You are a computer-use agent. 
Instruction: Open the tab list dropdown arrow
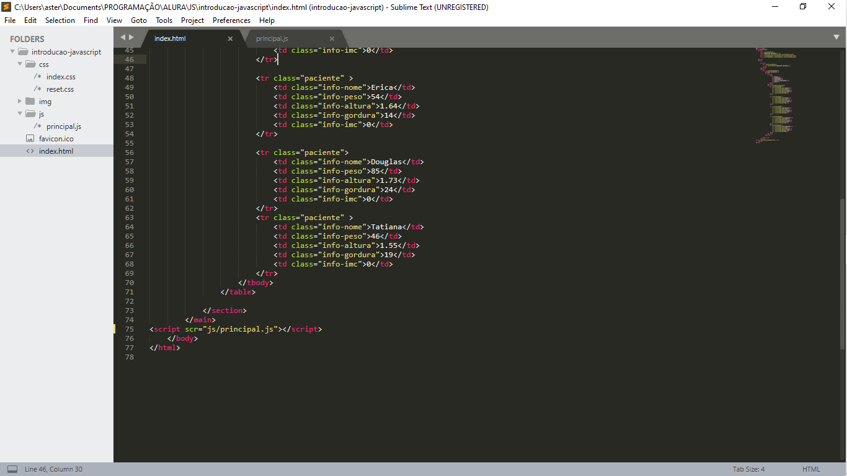836,37
